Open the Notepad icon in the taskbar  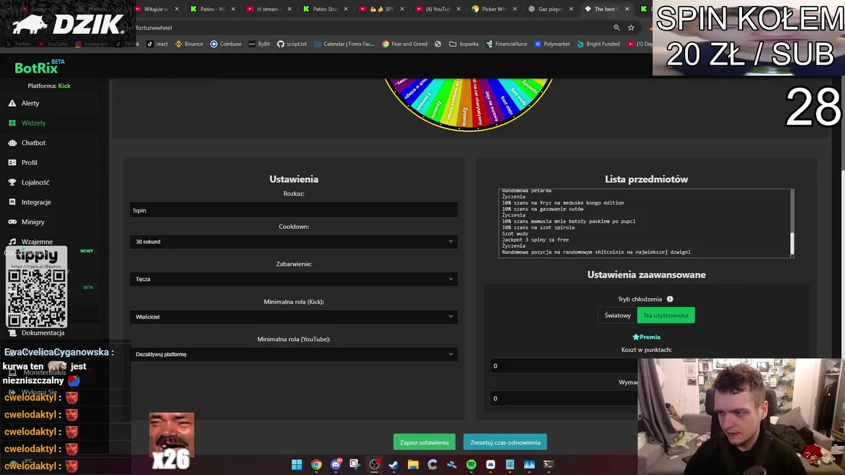coord(510,464)
